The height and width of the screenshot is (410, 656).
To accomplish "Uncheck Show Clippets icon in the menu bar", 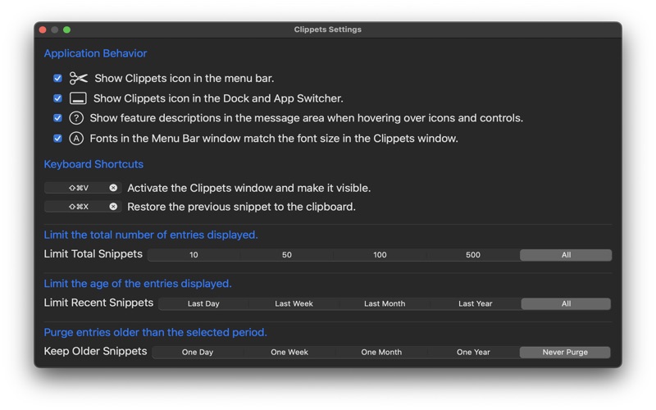I will [57, 78].
